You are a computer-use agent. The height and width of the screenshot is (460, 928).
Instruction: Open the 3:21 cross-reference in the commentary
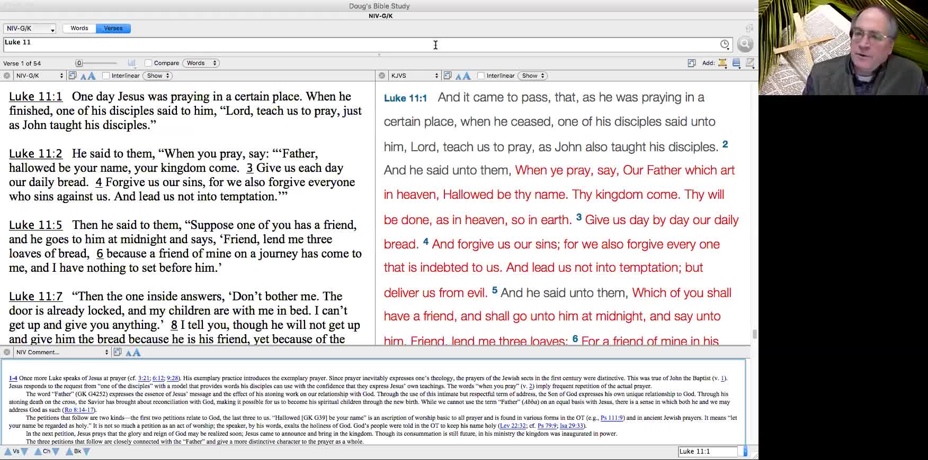[144, 378]
